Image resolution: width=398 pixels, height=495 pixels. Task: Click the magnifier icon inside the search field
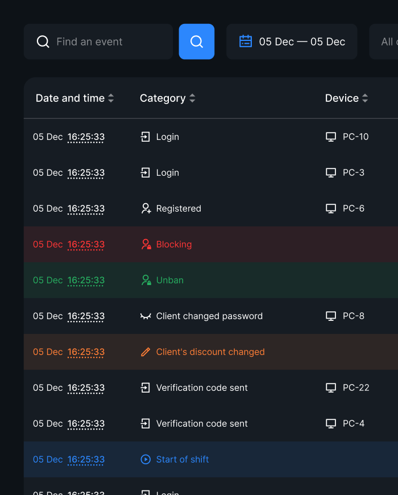(x=43, y=41)
